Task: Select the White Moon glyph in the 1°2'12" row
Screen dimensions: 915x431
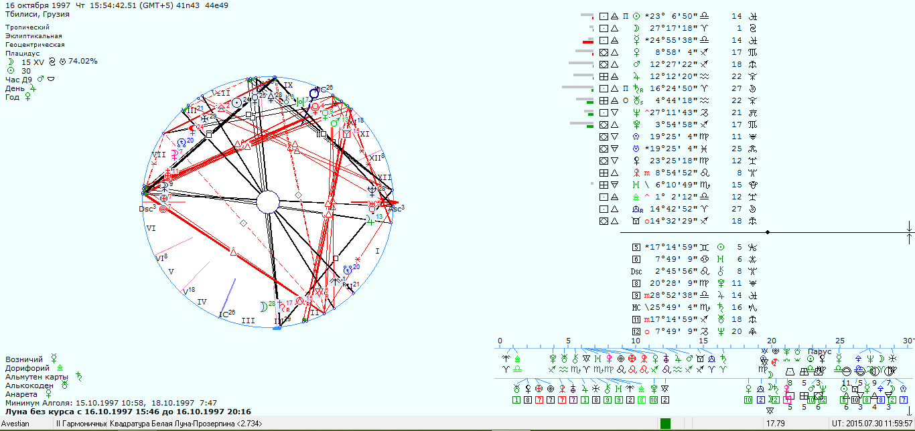Action: click(636, 197)
